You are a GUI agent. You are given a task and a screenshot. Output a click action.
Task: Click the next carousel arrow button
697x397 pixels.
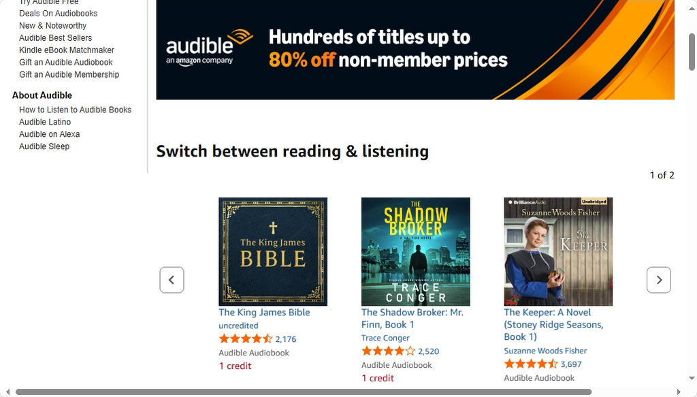(658, 280)
